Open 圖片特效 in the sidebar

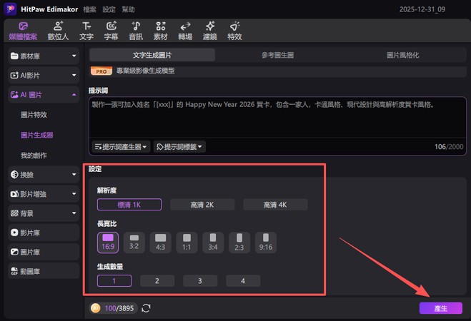click(34, 115)
